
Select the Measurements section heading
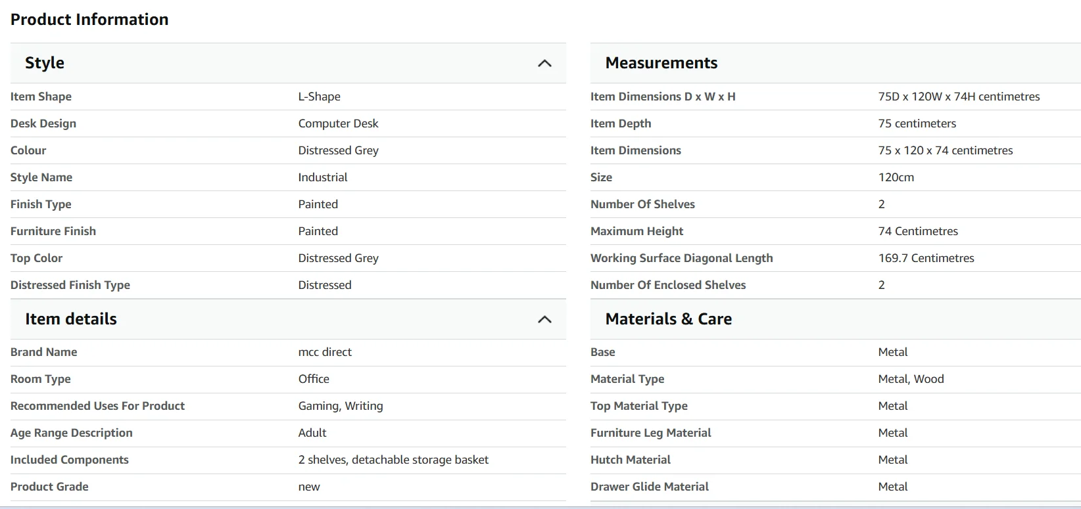(661, 63)
